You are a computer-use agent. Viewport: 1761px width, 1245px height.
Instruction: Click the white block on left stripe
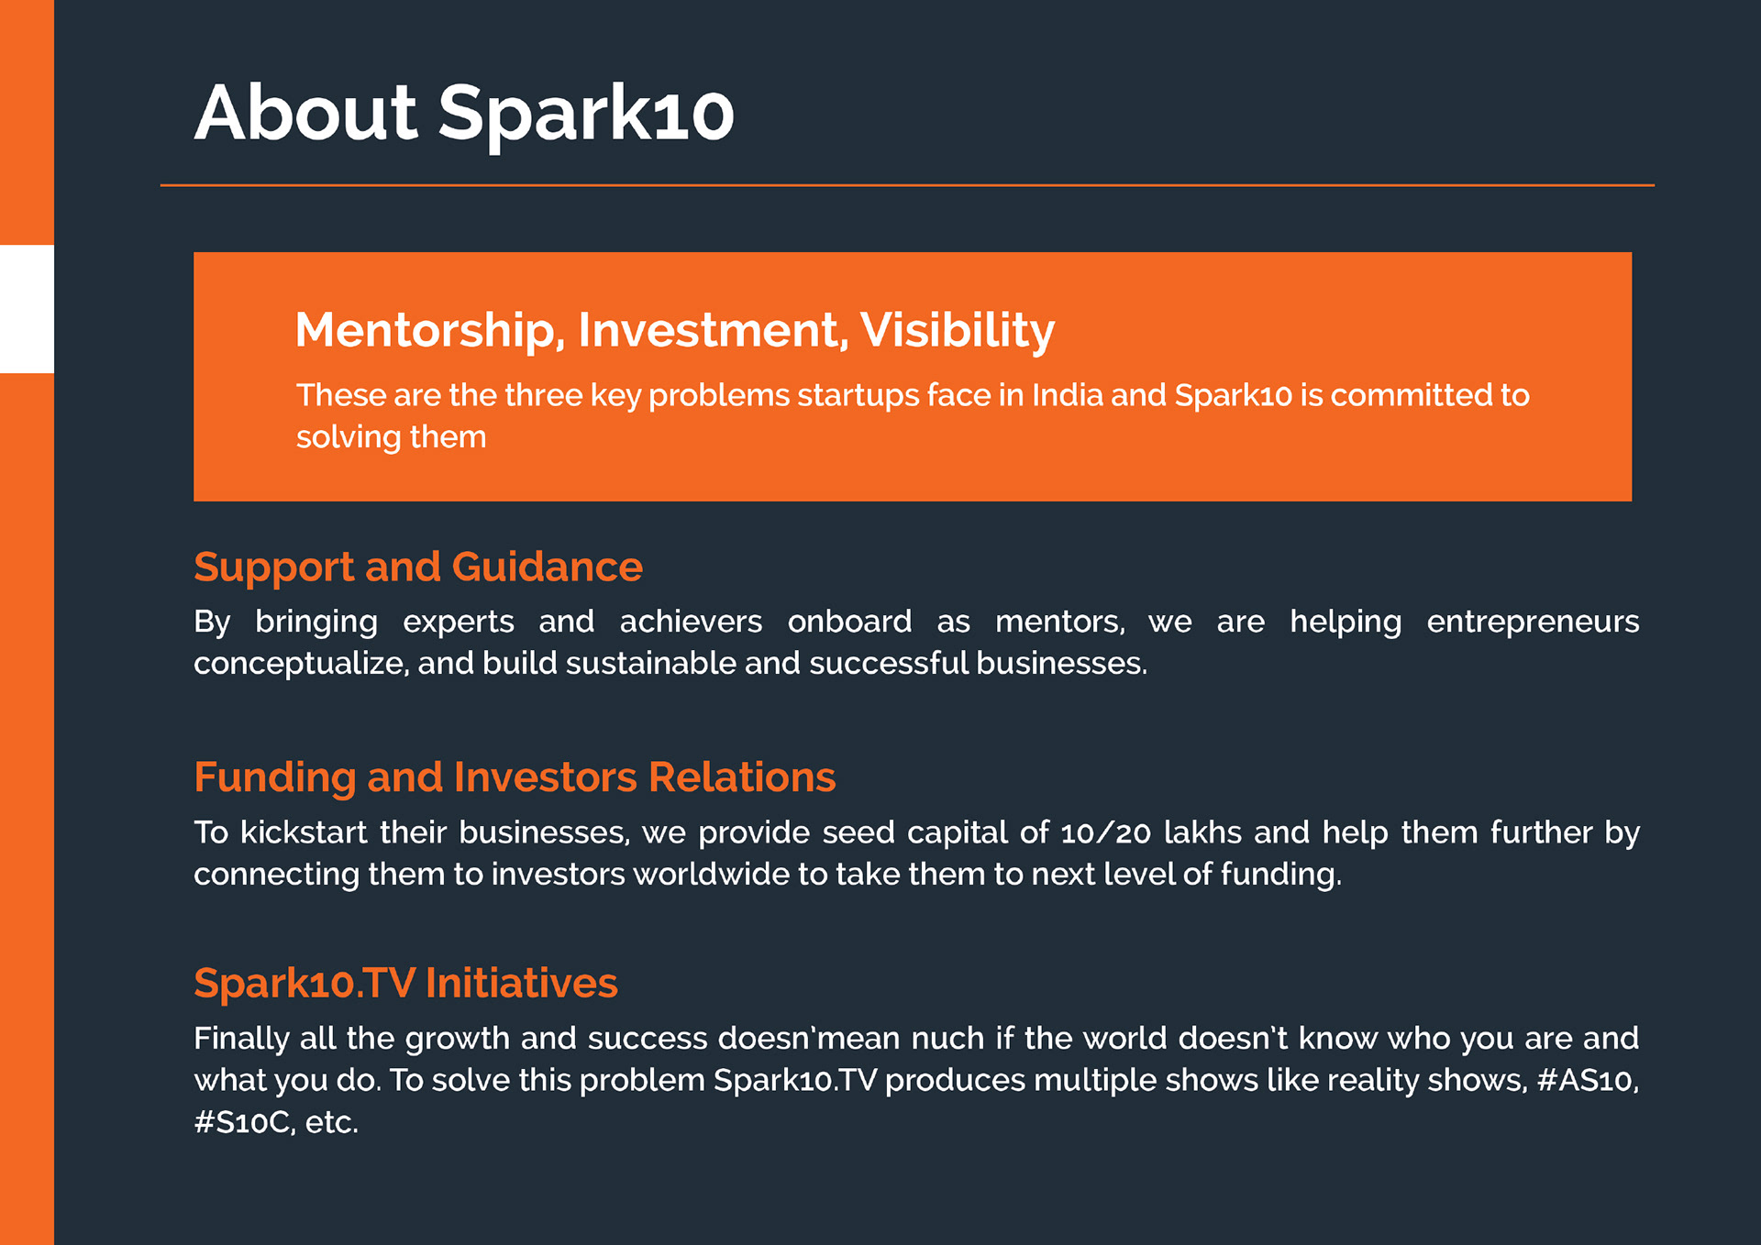[x=27, y=309]
